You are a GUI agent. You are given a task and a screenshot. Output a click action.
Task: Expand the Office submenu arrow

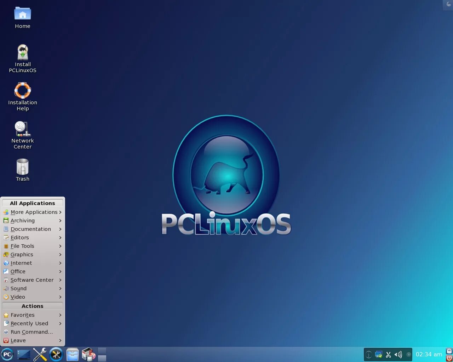[60, 271]
